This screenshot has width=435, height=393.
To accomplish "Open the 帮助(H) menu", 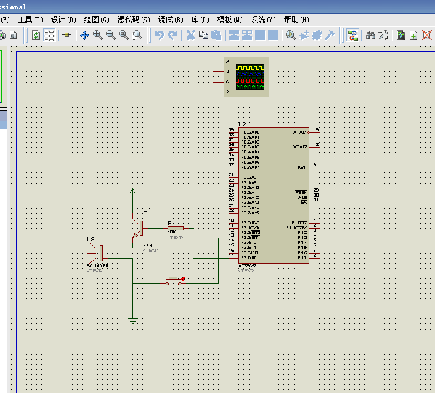I will (296, 20).
